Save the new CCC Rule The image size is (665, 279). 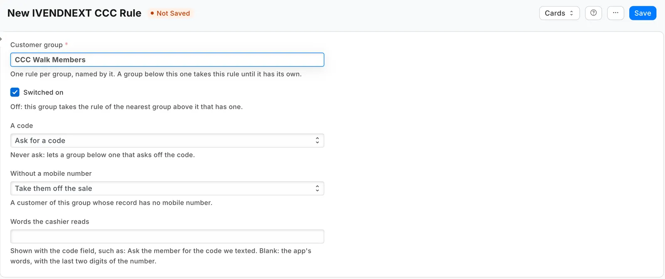pyautogui.click(x=643, y=13)
